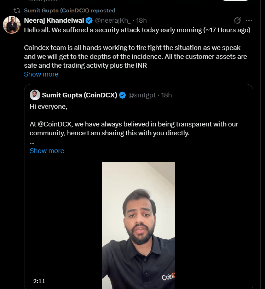This screenshot has height=289, width=265.
Task: Click the Grok icon on Neeraj's post
Action: pos(237,20)
